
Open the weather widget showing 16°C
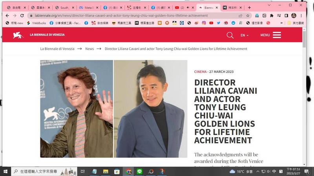click(241, 171)
